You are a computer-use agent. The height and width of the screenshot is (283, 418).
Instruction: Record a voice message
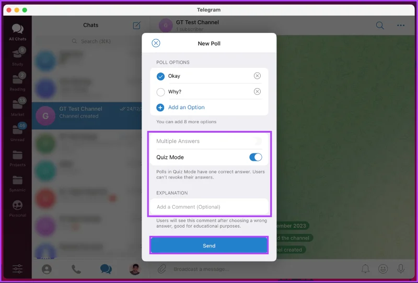401,269
